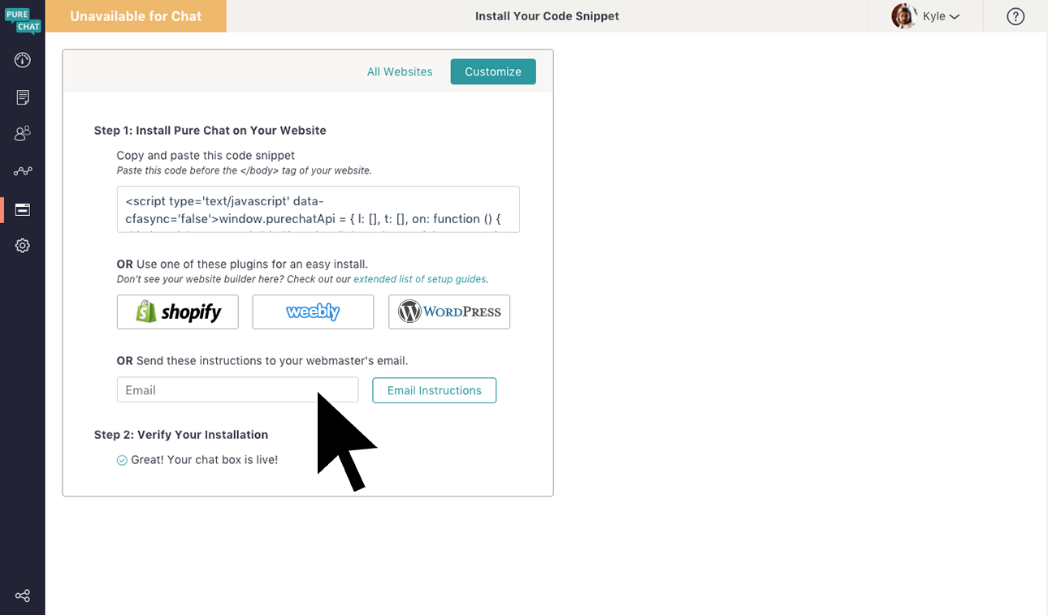Viewport: 1048px width, 615px height.
Task: Click the Customize button
Action: 493,71
